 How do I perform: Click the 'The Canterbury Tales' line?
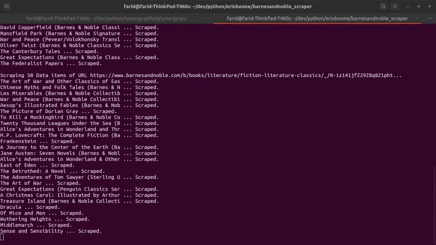[50, 51]
